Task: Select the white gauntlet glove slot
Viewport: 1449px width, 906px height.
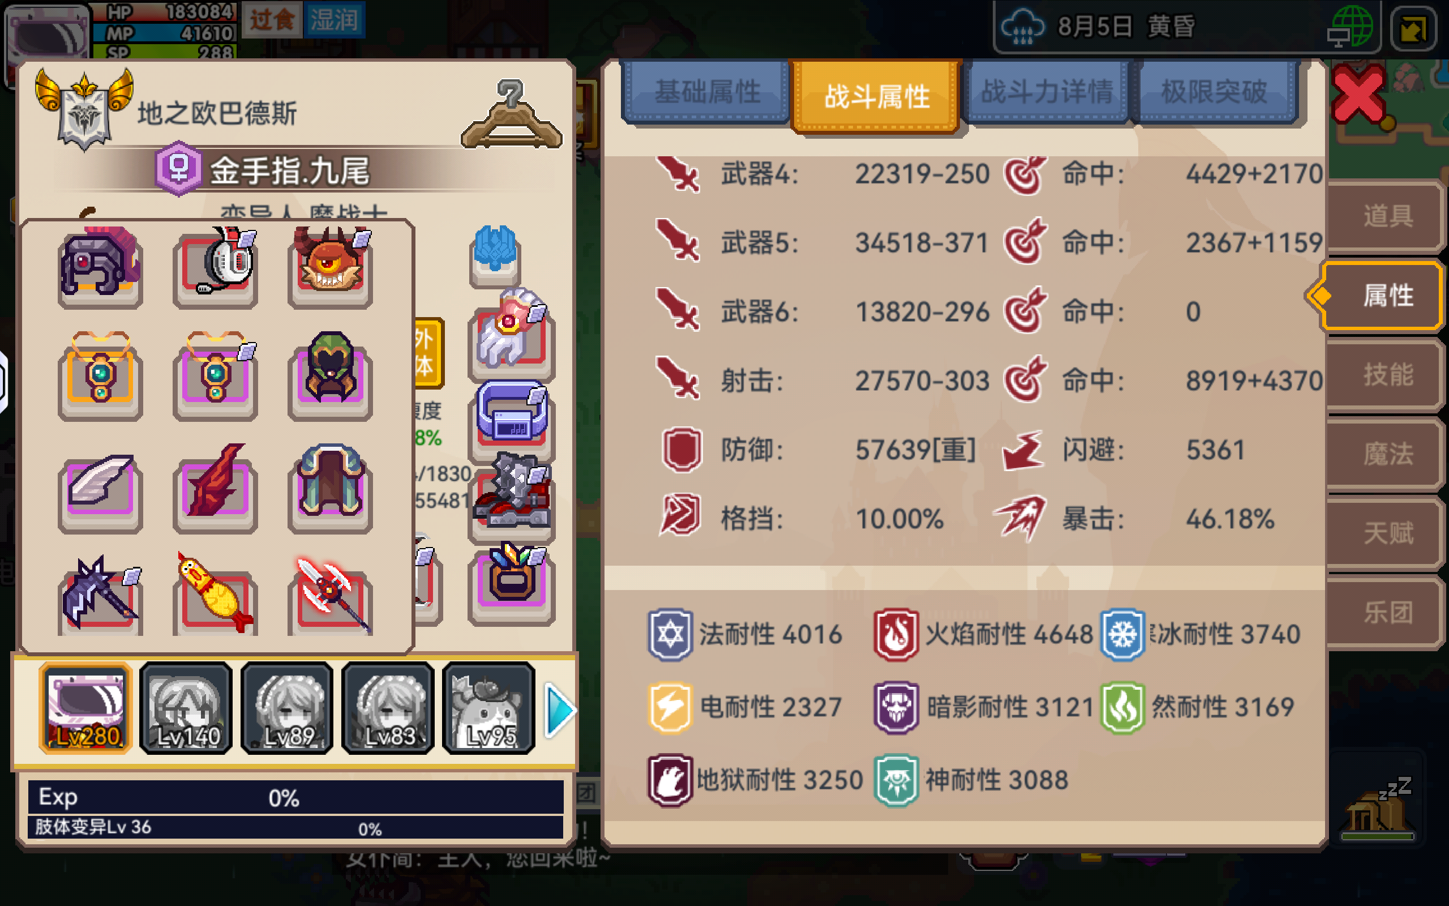Action: (x=511, y=334)
